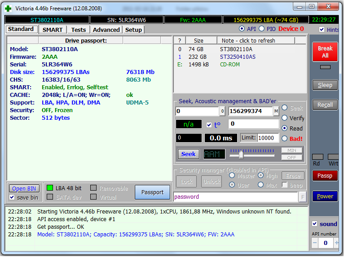Go to the Advanced tab
The height and width of the screenshot is (257, 344).
pyautogui.click(x=106, y=30)
